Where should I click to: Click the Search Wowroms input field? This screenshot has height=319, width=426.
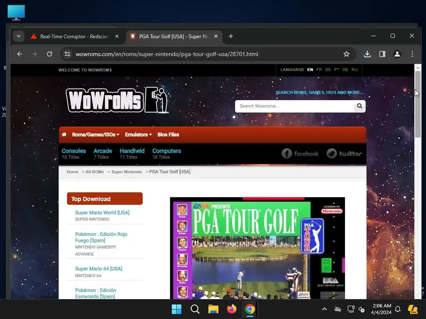click(295, 106)
